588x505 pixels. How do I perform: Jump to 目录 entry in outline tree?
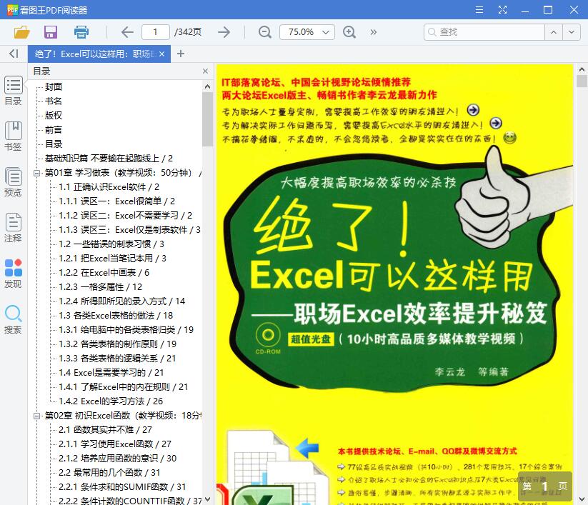pyautogui.click(x=54, y=144)
